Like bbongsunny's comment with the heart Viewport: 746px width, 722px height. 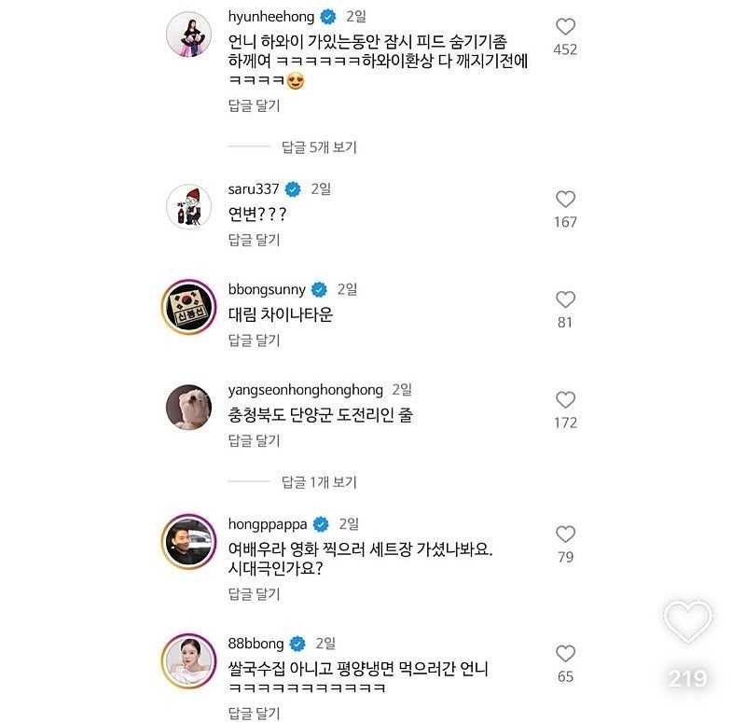click(565, 299)
